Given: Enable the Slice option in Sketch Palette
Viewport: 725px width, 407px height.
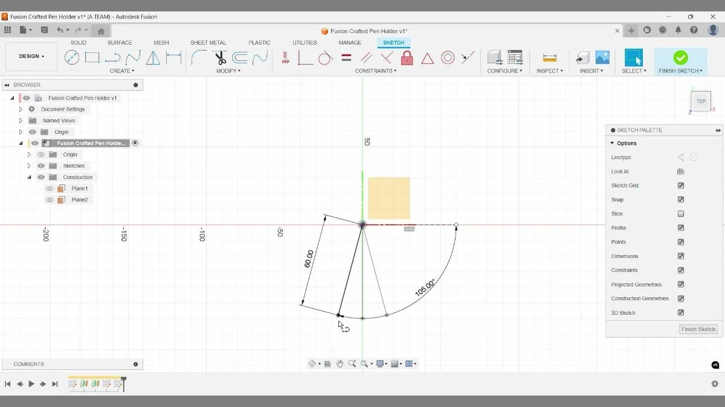Looking at the screenshot, I should point(681,213).
